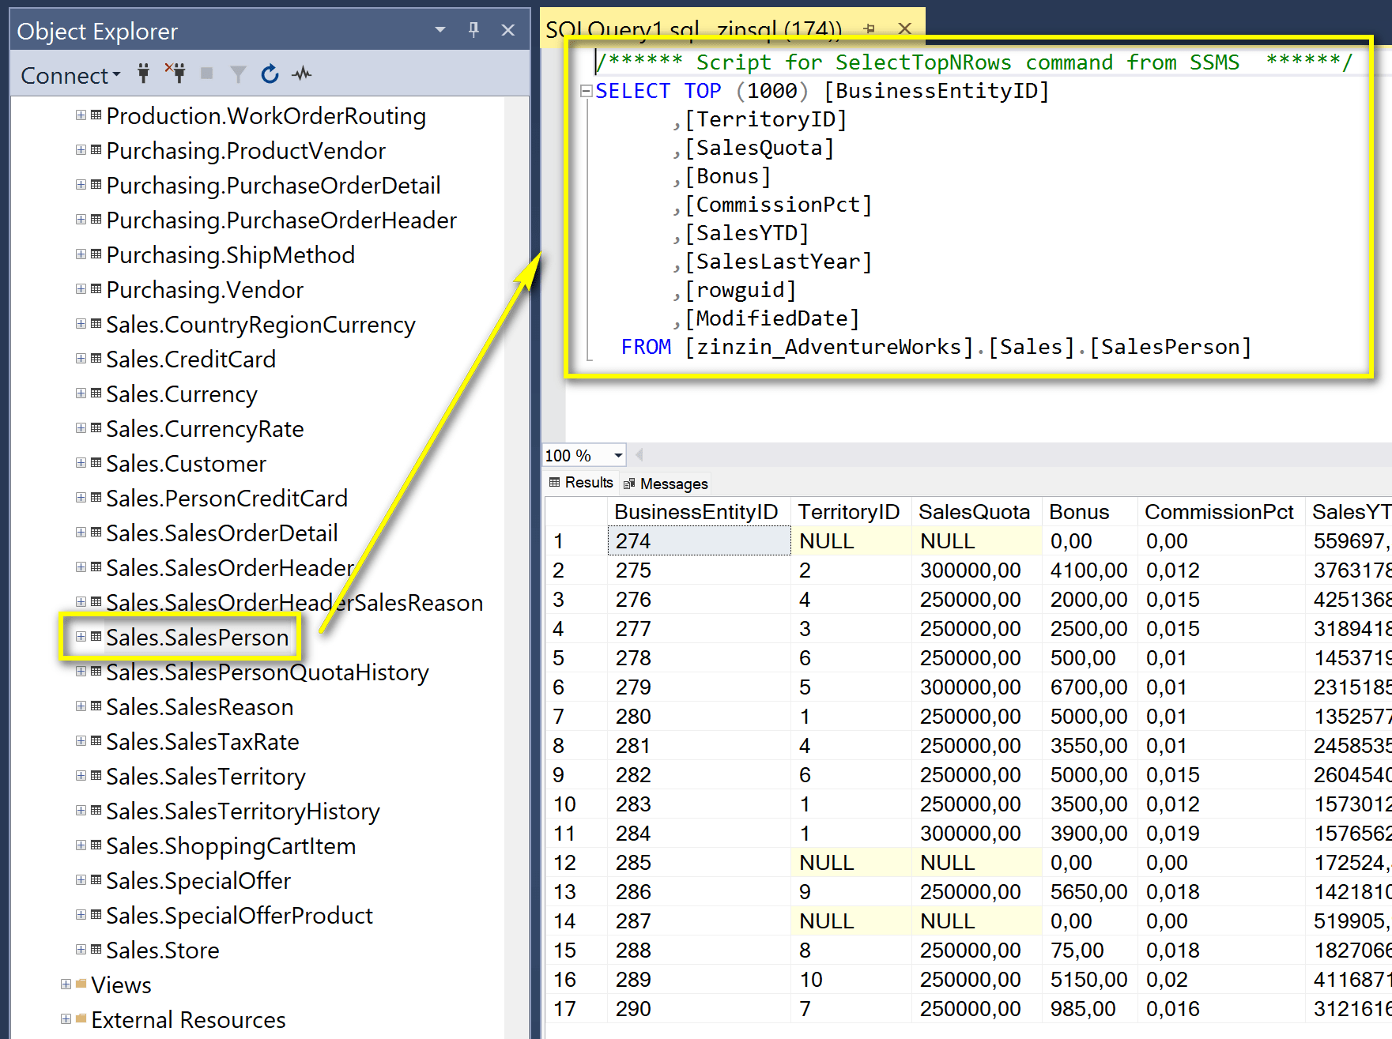1392x1039 pixels.
Task: Select the Sales.CreditCard table
Action: (x=191, y=360)
